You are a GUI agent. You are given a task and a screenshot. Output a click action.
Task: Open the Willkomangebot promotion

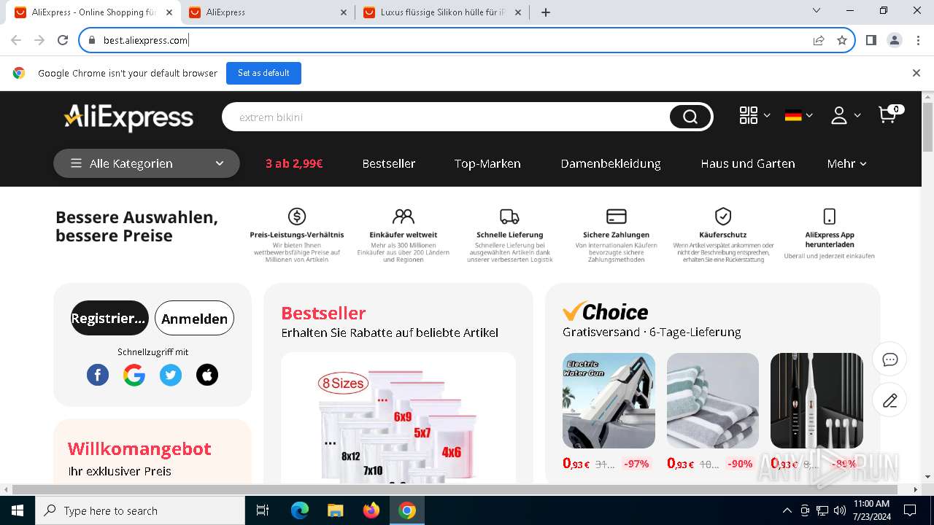139,448
